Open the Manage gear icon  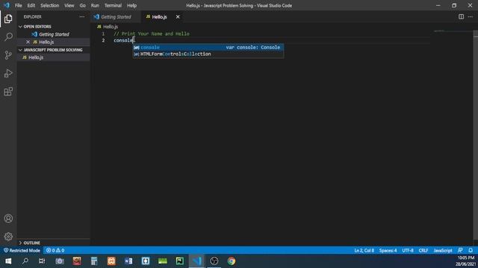(8, 237)
